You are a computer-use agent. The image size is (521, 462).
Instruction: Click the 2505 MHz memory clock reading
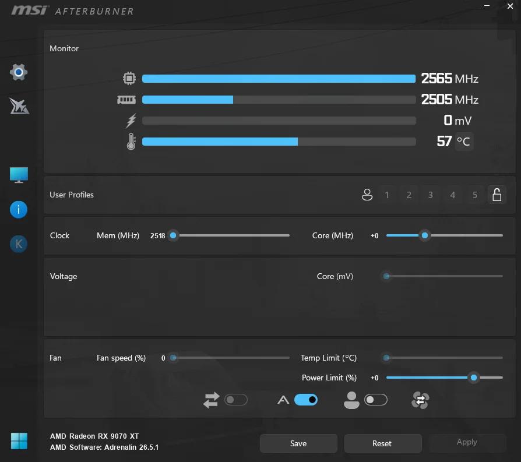[x=449, y=99]
